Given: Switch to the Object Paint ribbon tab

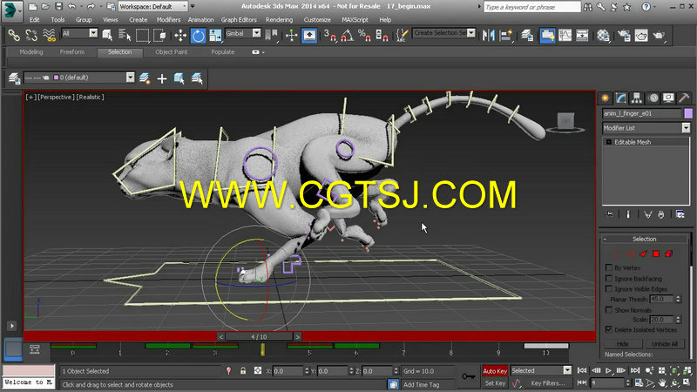Looking at the screenshot, I should [171, 52].
